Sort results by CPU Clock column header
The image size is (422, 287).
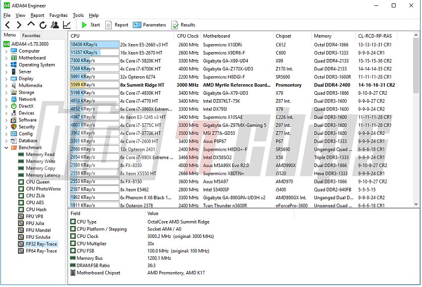pyautogui.click(x=188, y=36)
